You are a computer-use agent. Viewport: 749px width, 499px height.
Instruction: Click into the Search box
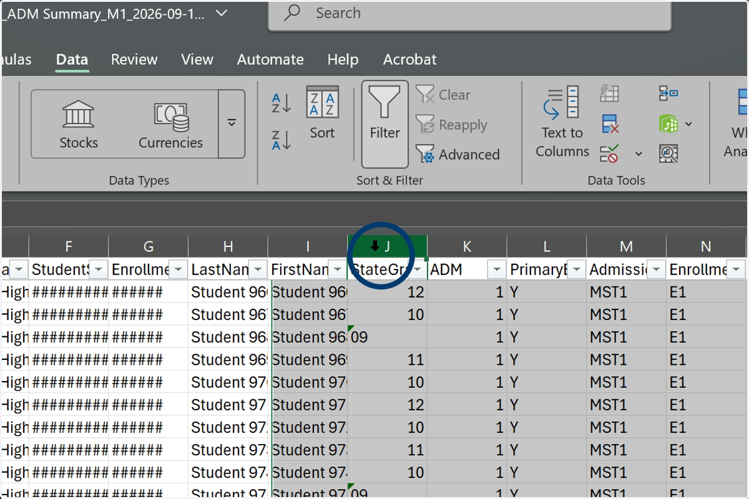tap(469, 14)
